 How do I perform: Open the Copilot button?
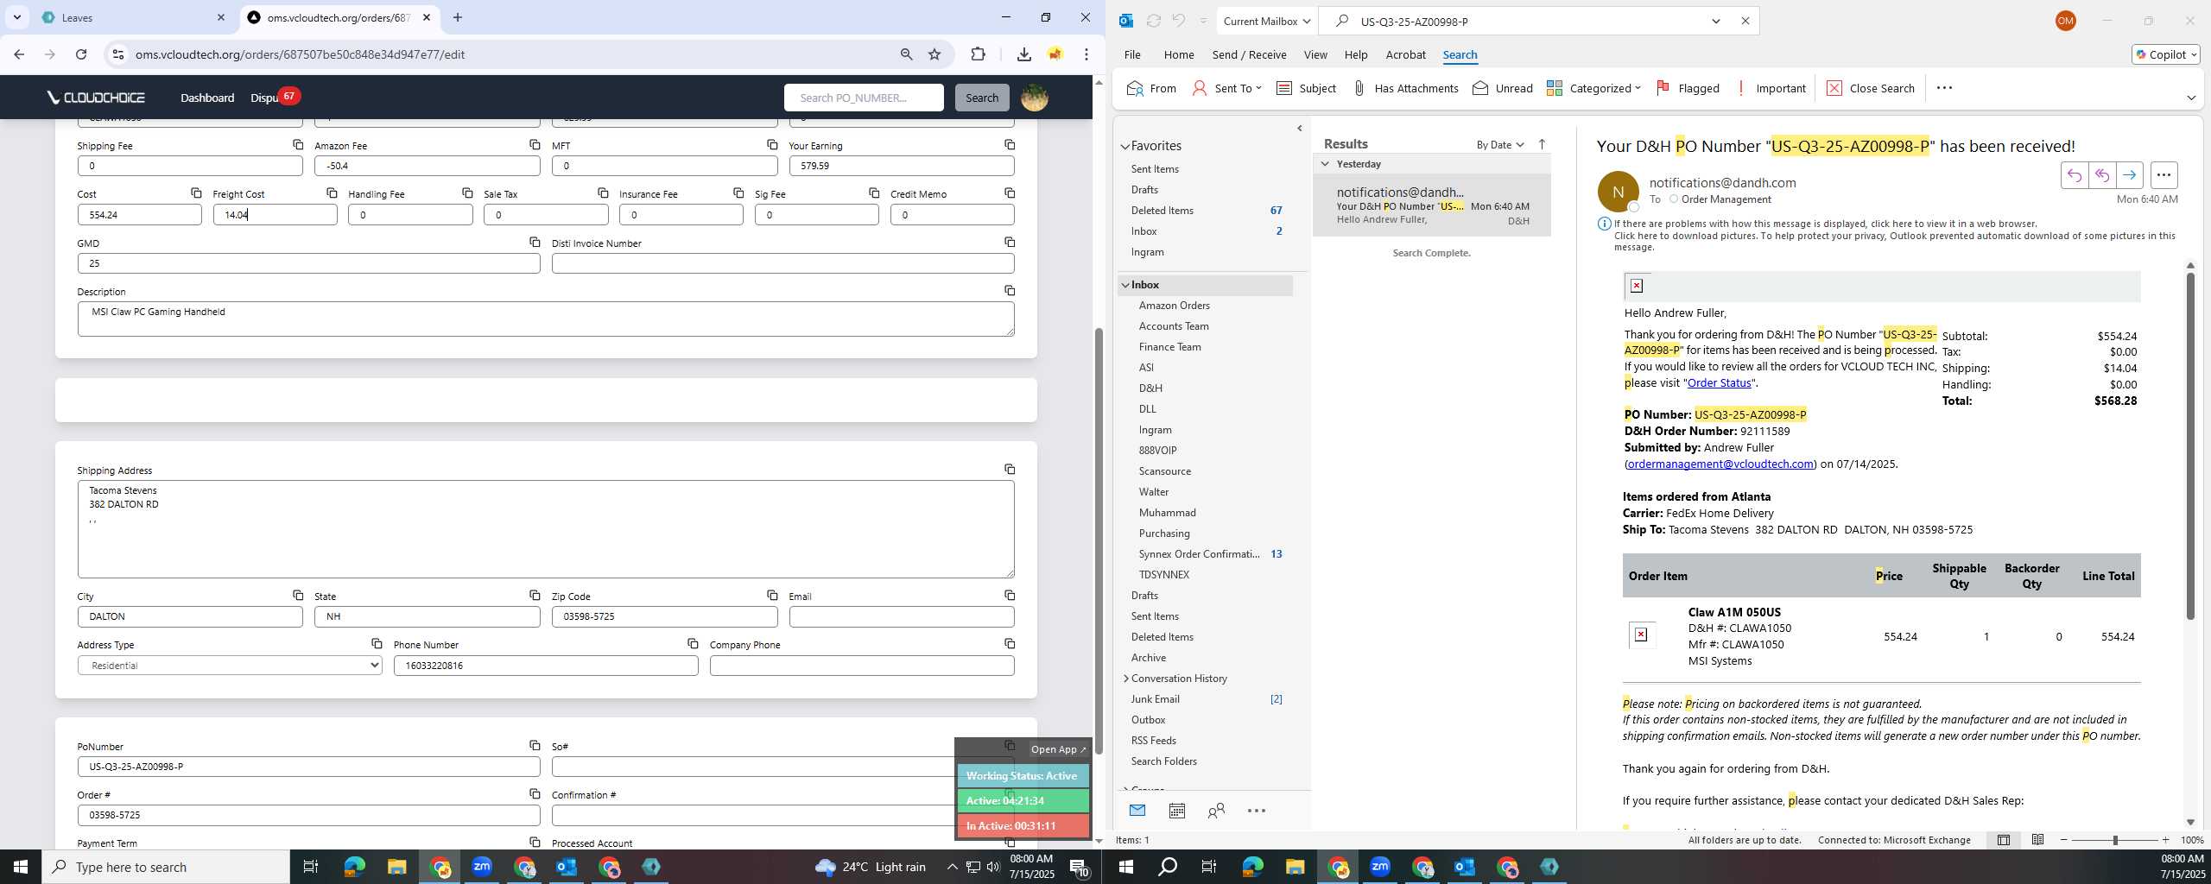[2165, 54]
